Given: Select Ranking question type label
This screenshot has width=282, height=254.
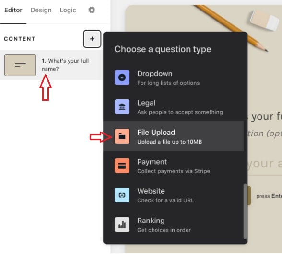Looking at the screenshot, I should 151,221.
